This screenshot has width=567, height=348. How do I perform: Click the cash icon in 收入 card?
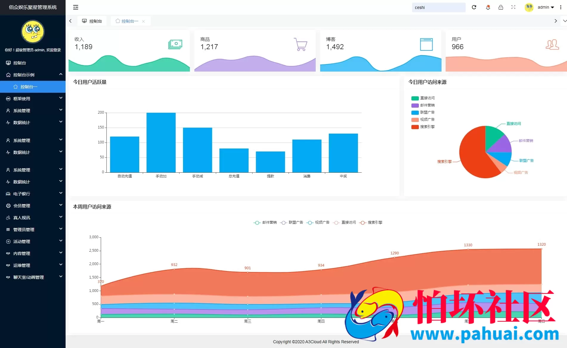point(175,44)
